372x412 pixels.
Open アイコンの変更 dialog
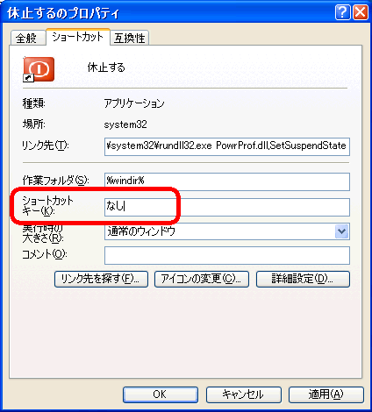(x=202, y=279)
